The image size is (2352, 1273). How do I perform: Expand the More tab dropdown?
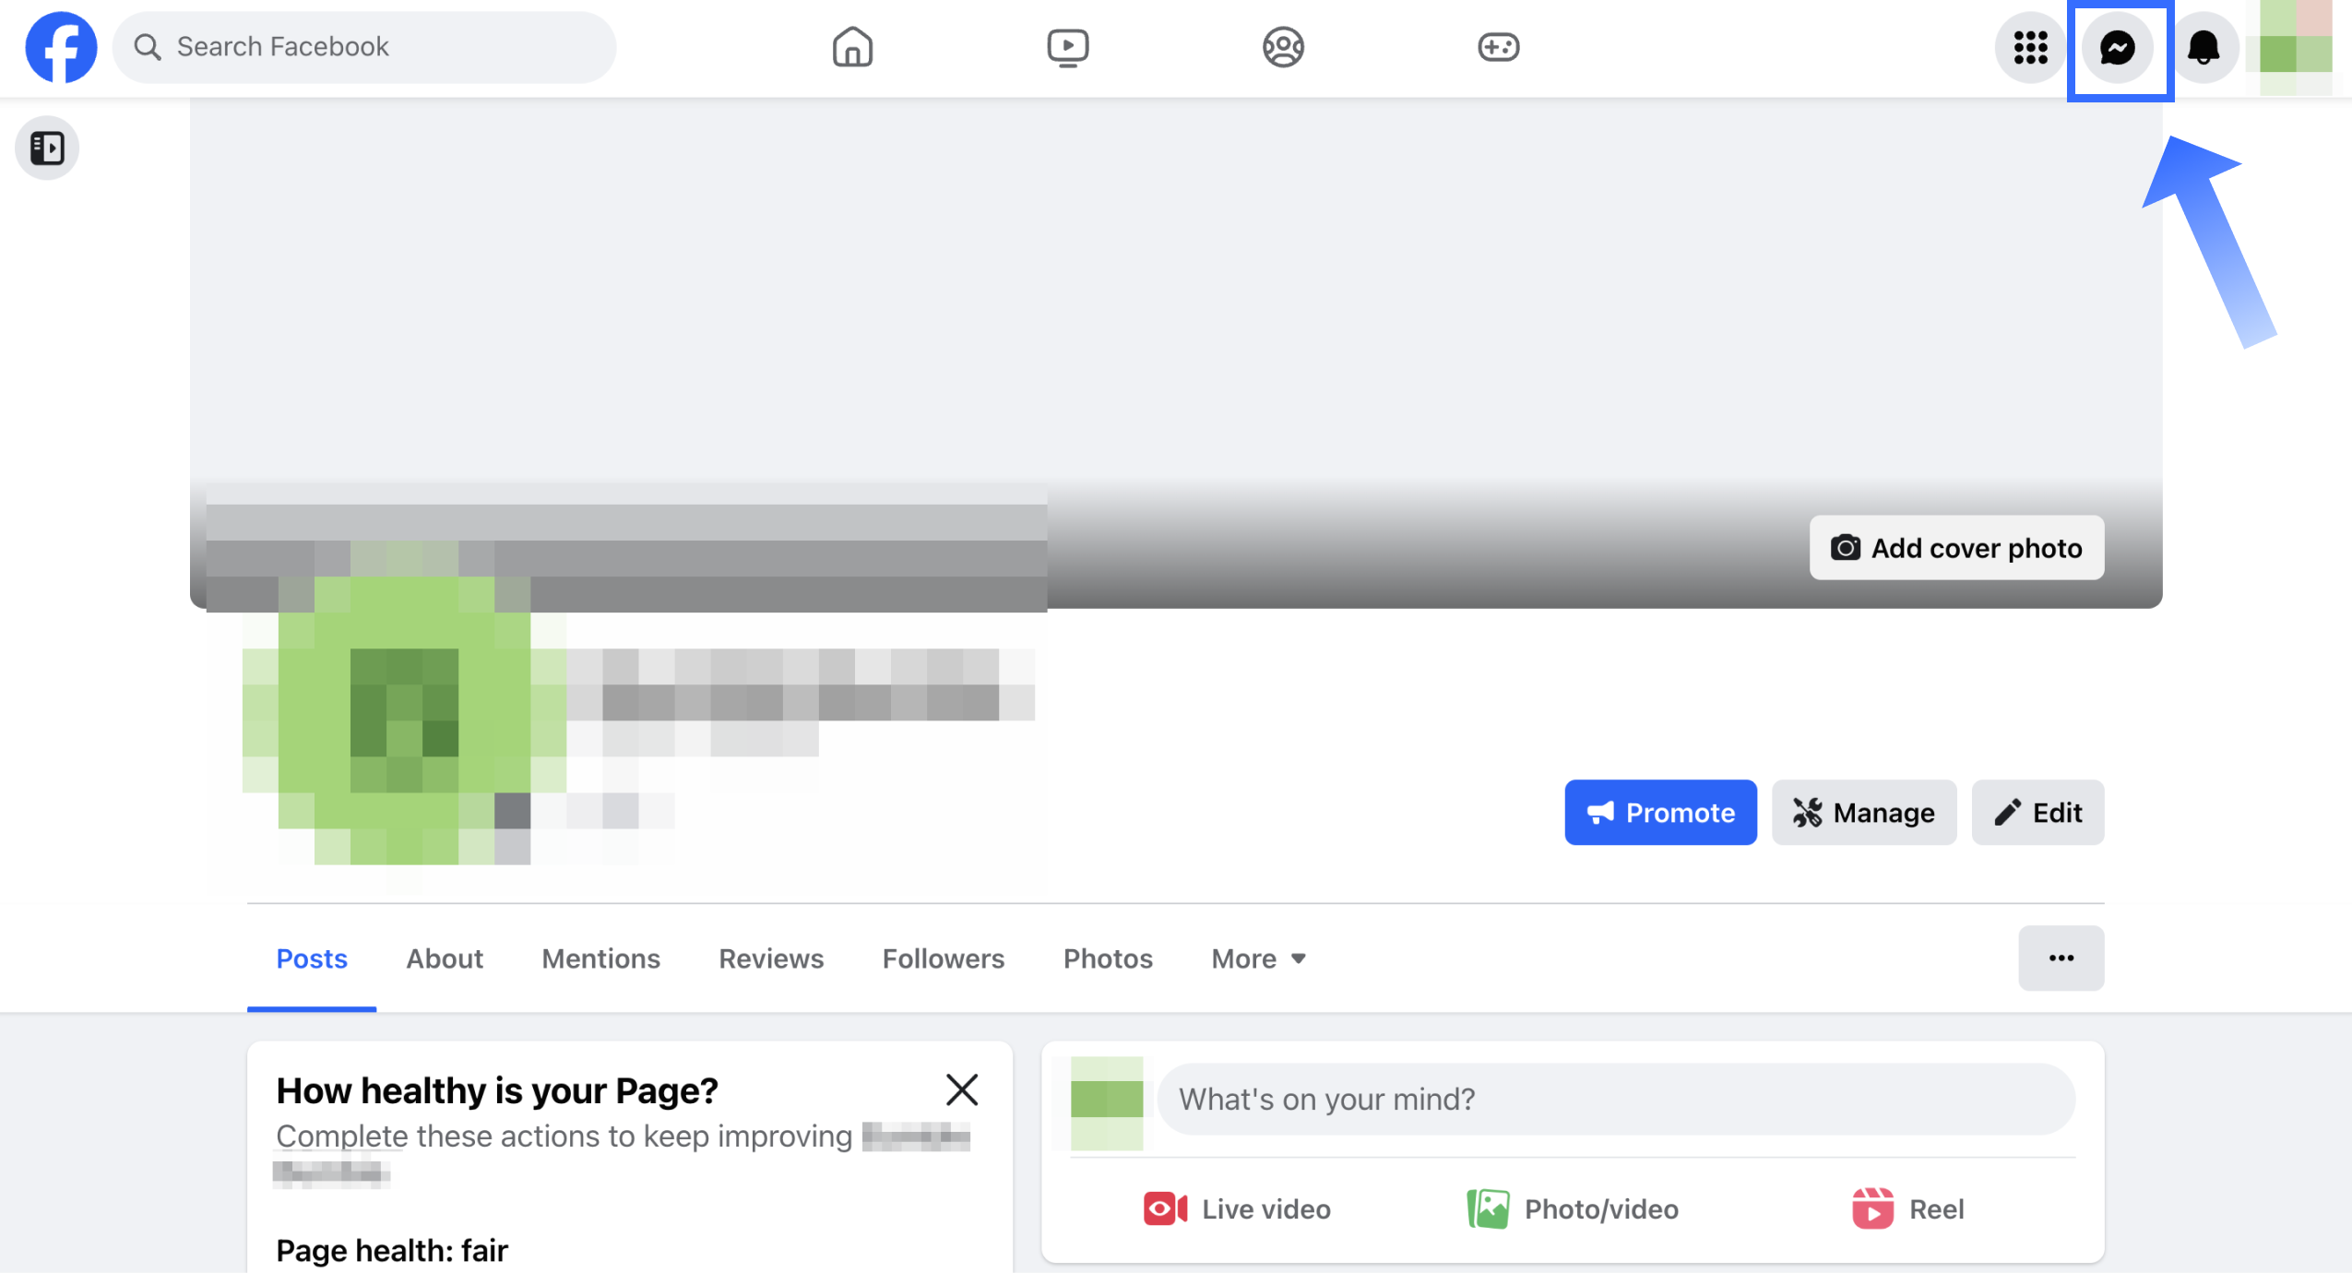[x=1258, y=958]
